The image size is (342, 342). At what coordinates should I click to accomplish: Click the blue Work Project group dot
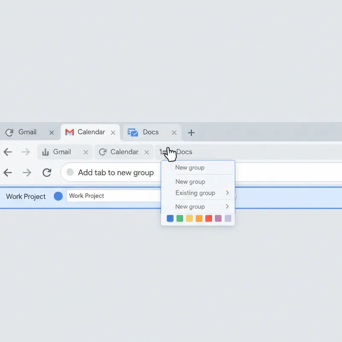tap(58, 196)
